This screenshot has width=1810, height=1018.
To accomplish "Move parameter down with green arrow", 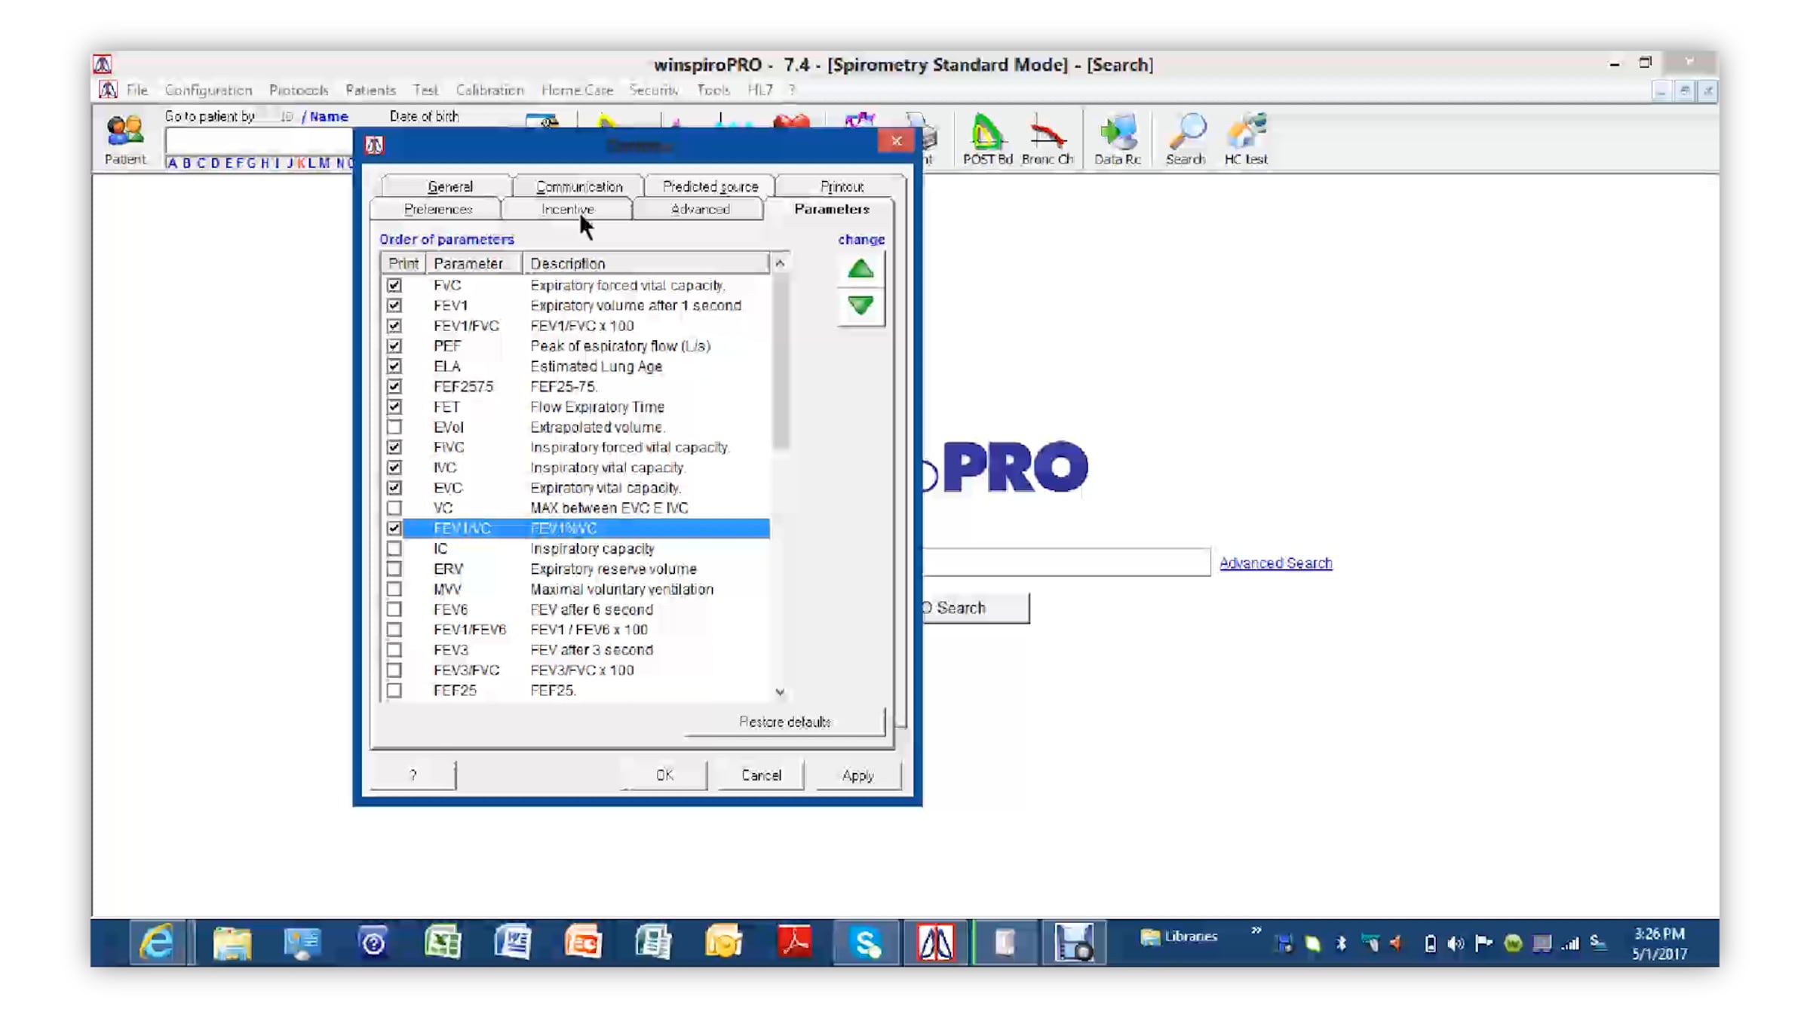I will point(861,305).
